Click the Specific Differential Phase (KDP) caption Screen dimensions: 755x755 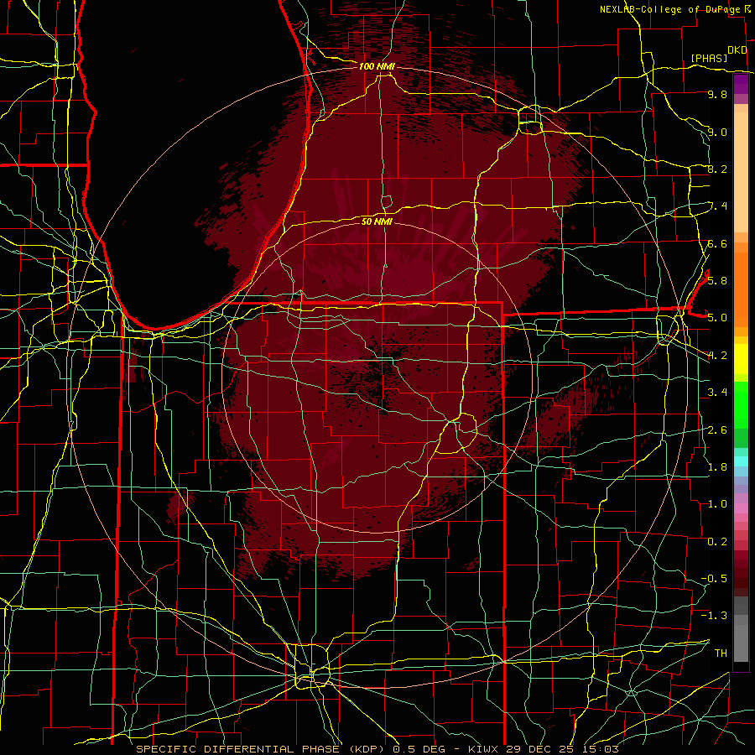tap(262, 749)
